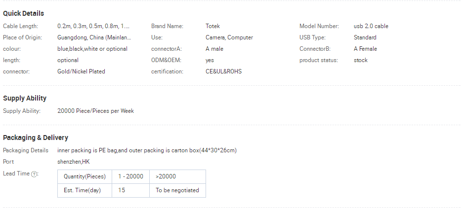This screenshot has width=464, height=208.
Task: Click the Lead Time help question-mark icon
Action: [x=34, y=174]
